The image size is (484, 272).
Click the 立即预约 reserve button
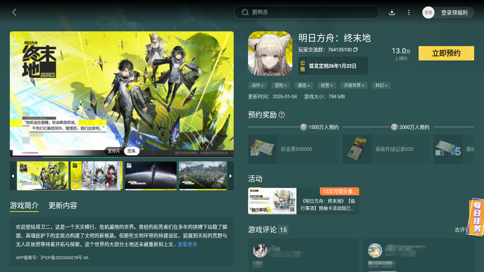tap(446, 53)
